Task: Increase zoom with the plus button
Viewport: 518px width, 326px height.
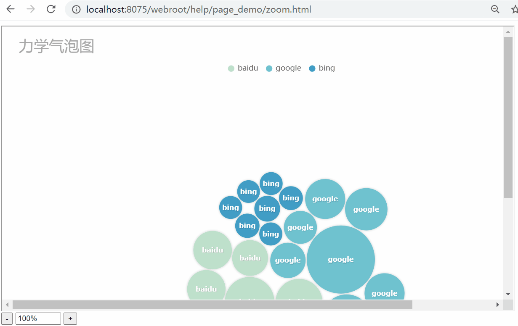Action: click(70, 319)
